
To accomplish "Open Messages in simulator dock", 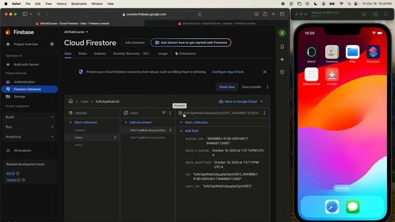I will (x=352, y=207).
